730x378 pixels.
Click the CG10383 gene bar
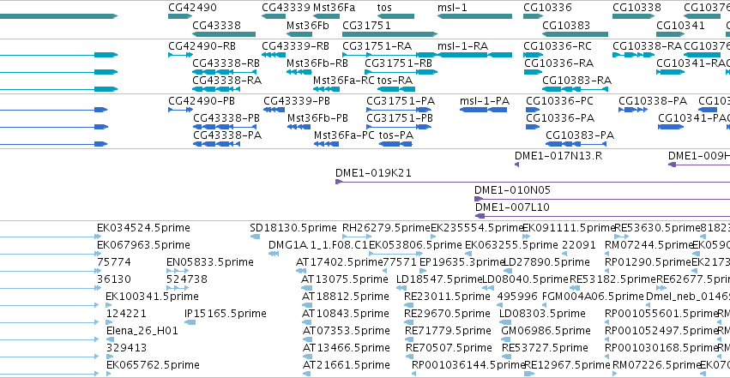(576, 34)
